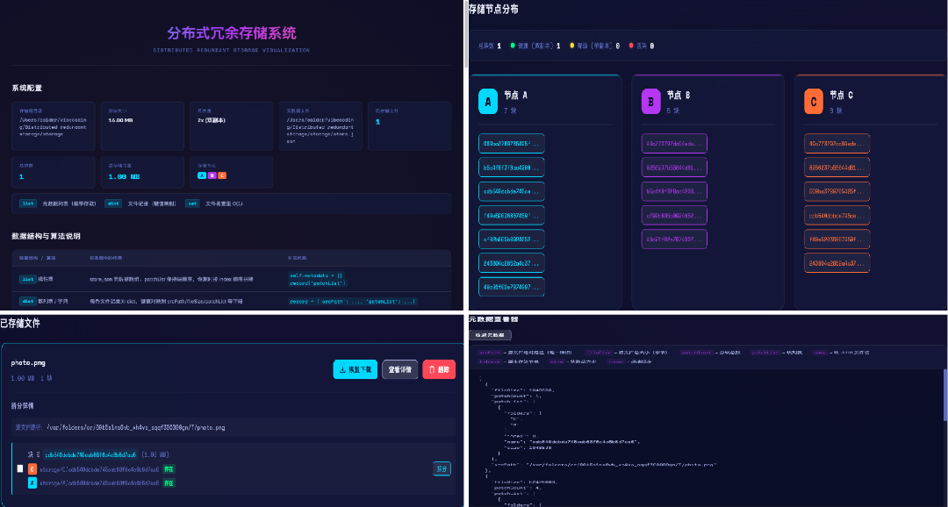Click the green 存在 status tag for storage/A
The image size is (948, 507).
click(169, 482)
